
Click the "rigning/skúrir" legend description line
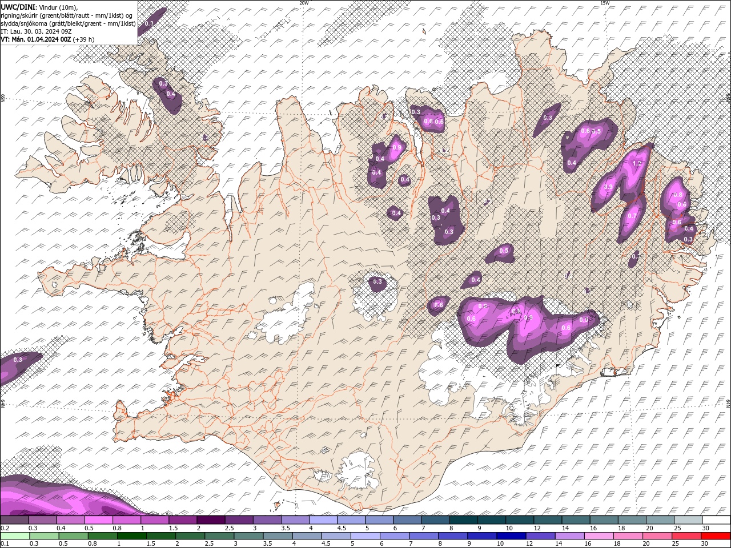pyautogui.click(x=66, y=15)
